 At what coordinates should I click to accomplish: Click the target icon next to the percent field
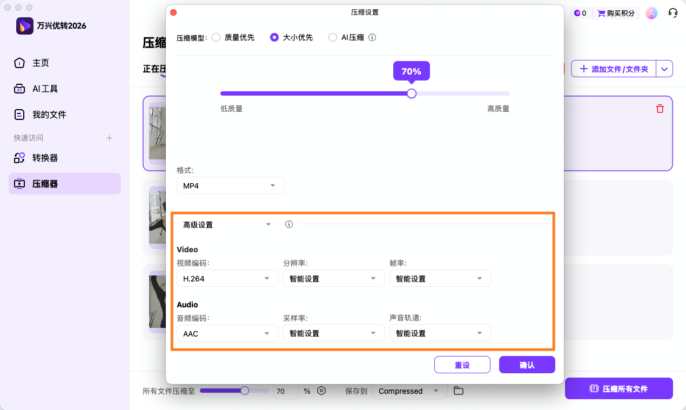click(321, 391)
